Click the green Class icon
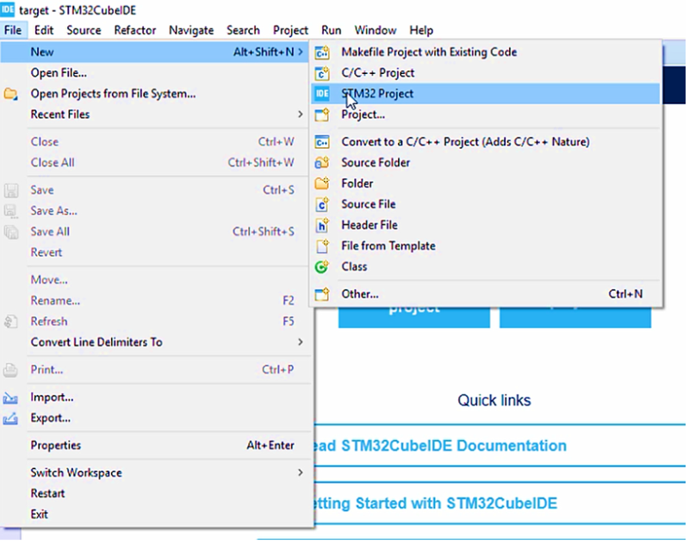The height and width of the screenshot is (544, 689). click(321, 267)
